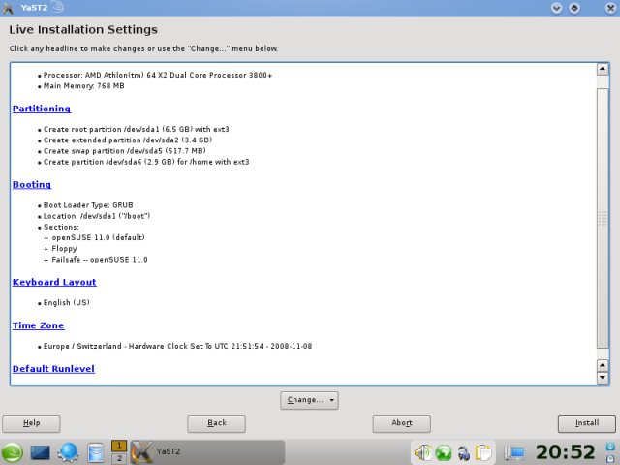Click the scrollbar up arrow at top
The height and width of the screenshot is (465, 620).
(x=603, y=69)
